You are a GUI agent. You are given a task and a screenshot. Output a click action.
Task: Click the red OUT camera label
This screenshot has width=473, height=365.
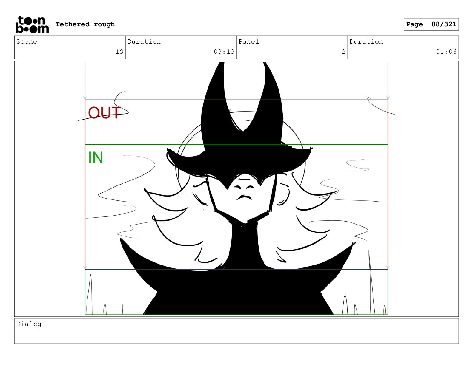[x=104, y=113]
